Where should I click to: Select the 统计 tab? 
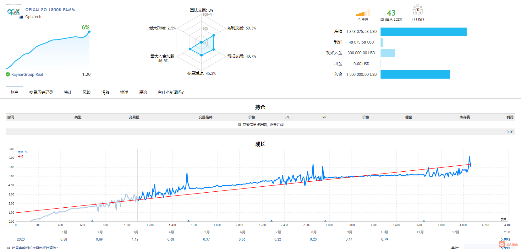[x=68, y=92]
